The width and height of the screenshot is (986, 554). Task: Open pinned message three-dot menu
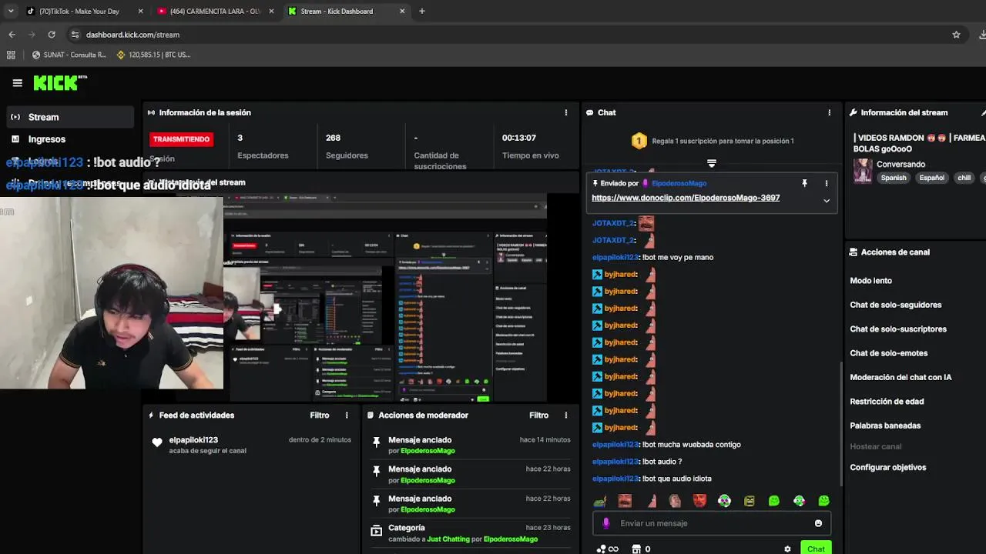(x=827, y=183)
